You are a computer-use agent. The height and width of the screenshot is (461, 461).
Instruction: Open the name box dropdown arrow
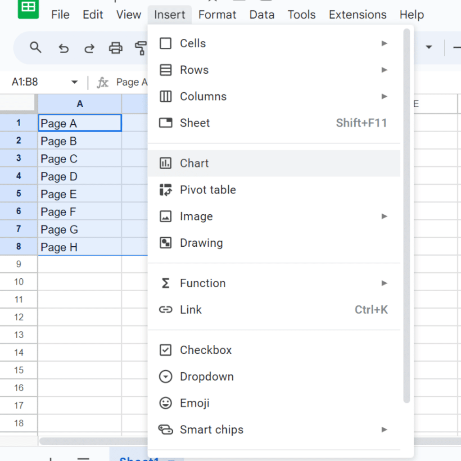tap(75, 82)
